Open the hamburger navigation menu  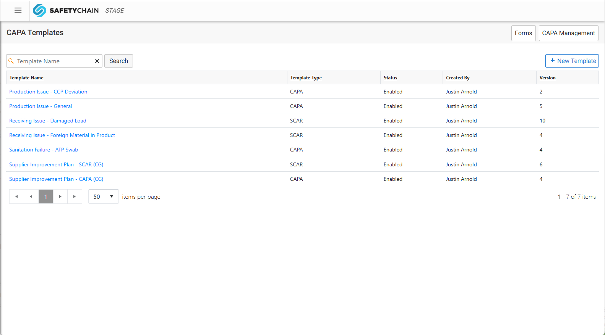tap(18, 11)
